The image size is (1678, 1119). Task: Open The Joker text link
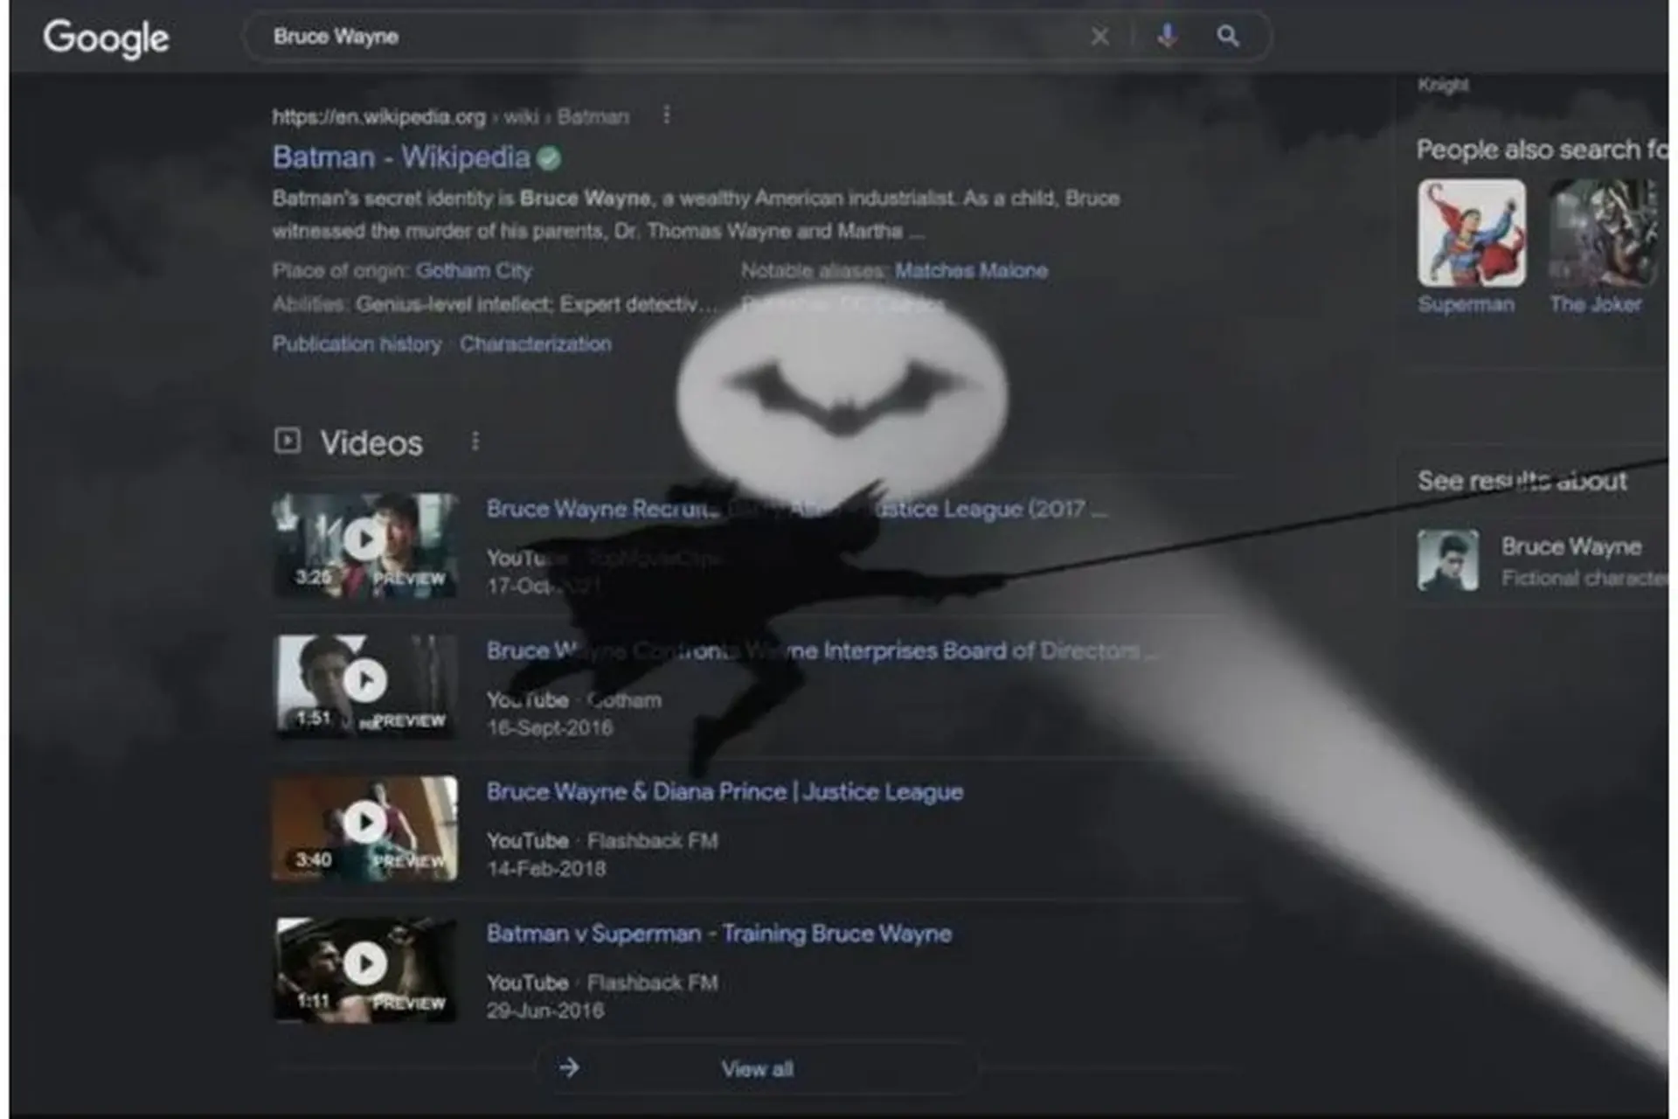click(1595, 305)
